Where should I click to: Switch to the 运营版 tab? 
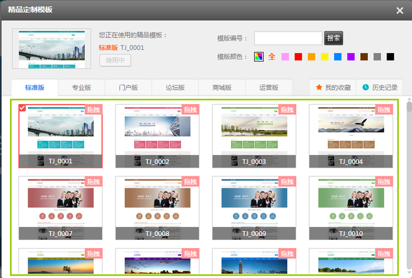point(268,87)
